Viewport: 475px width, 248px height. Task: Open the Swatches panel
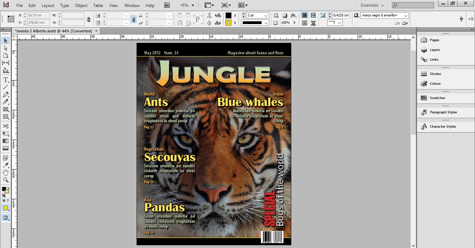click(x=437, y=98)
